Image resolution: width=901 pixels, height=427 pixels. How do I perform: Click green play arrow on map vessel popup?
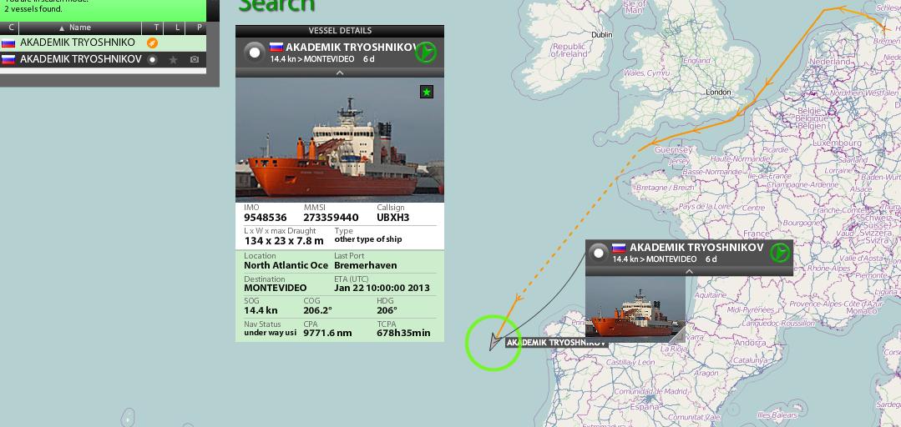[779, 253]
